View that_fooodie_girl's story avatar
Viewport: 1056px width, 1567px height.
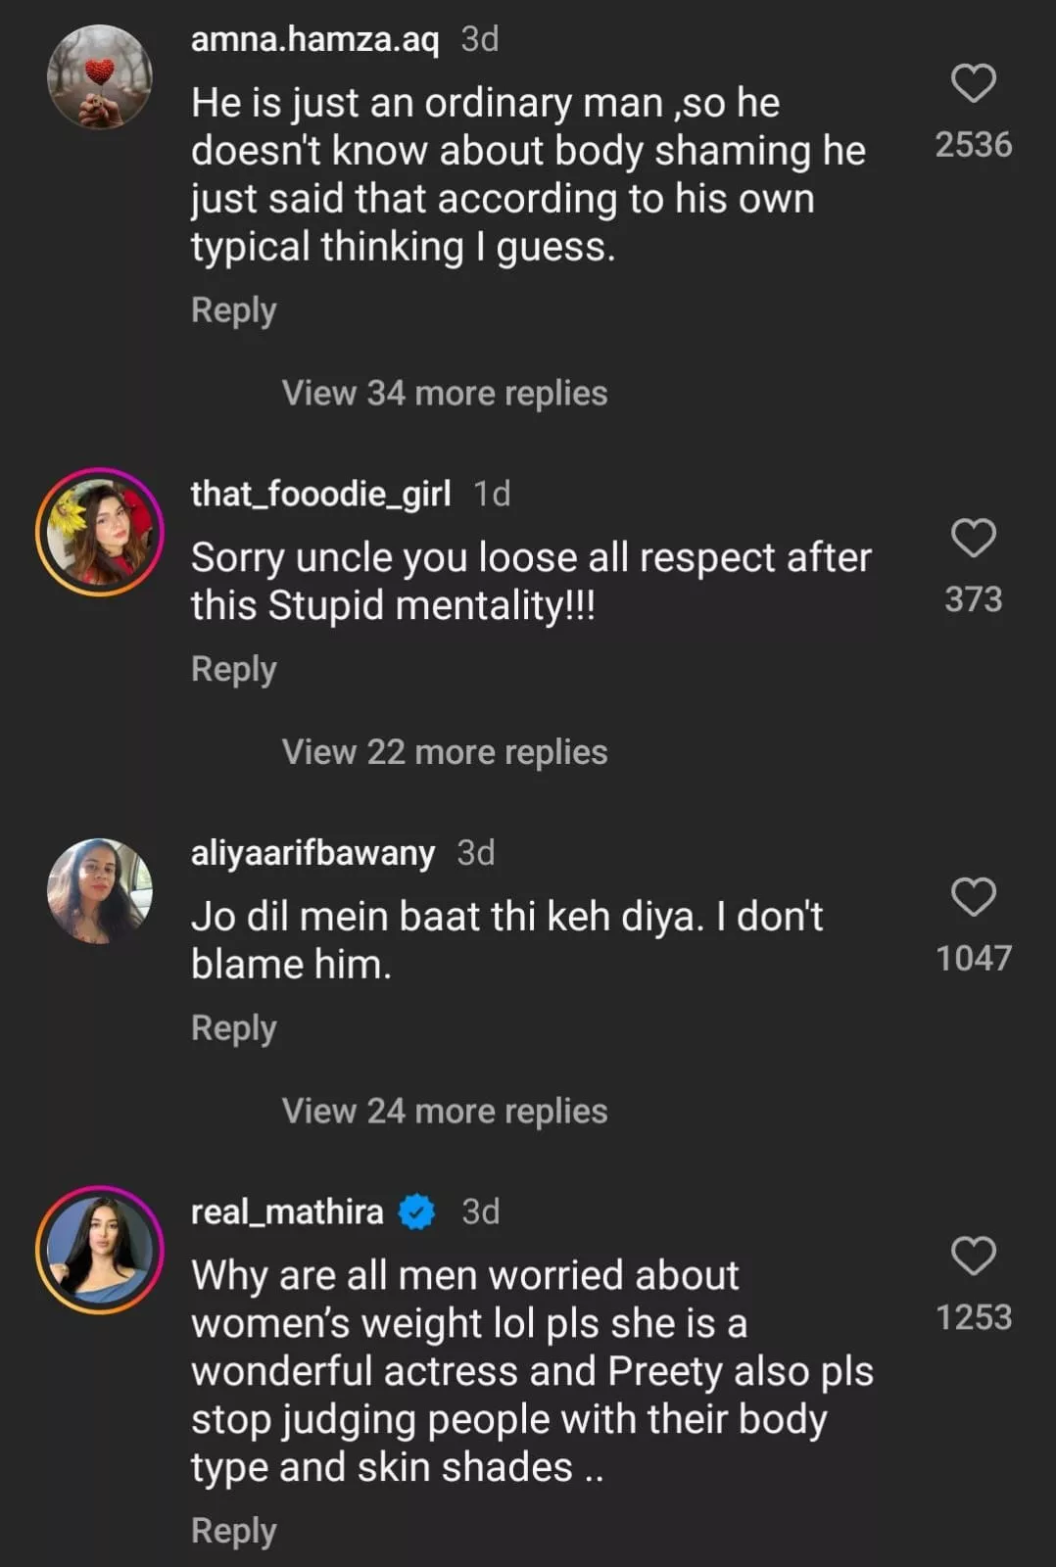pos(100,533)
